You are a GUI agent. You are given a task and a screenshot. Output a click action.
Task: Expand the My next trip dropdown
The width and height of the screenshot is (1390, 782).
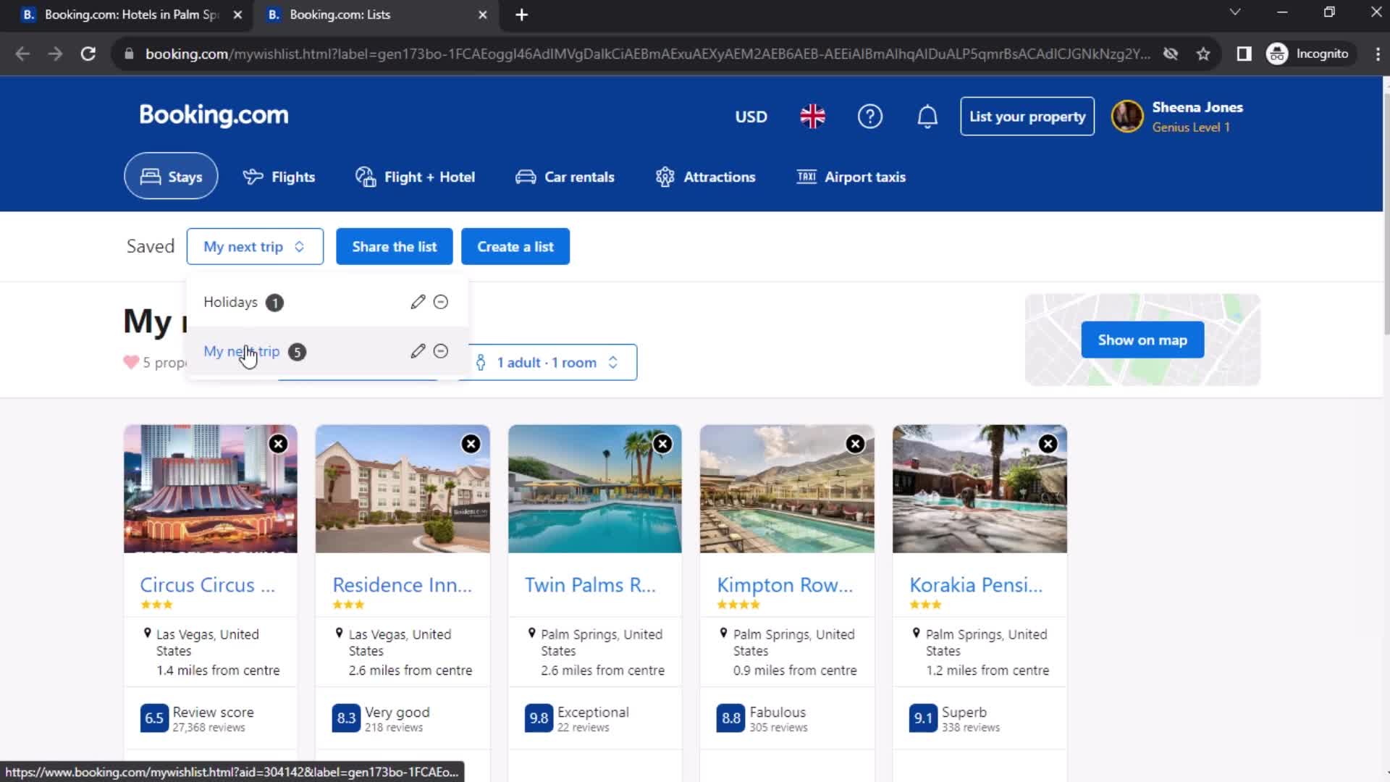click(254, 246)
